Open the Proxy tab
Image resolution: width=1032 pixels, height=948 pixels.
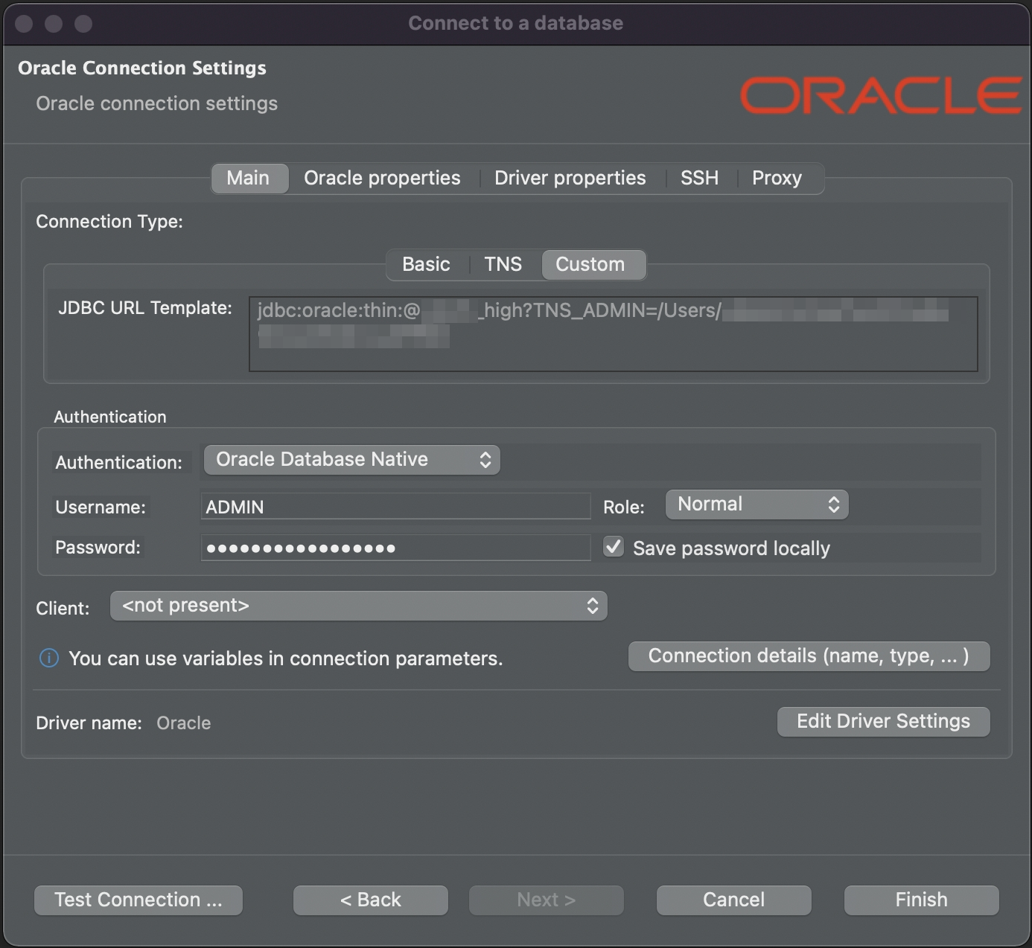777,179
